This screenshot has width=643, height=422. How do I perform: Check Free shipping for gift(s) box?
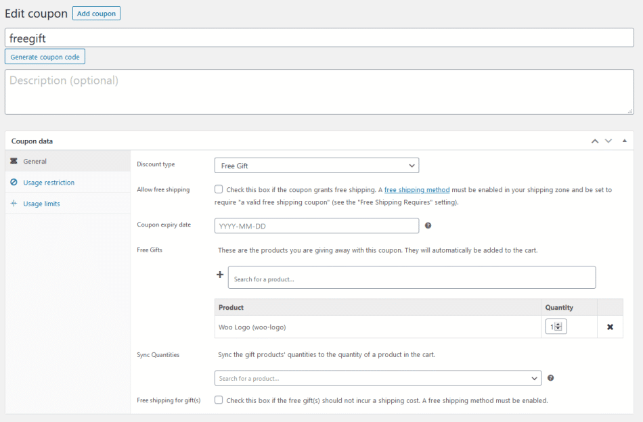click(x=219, y=400)
